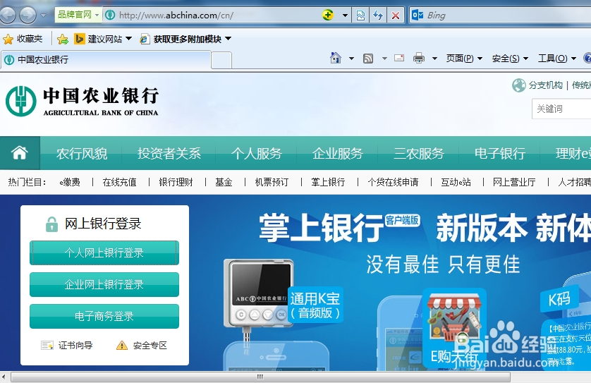This screenshot has width=591, height=383.
Task: Open the 安全专区 link
Action: [x=150, y=346]
